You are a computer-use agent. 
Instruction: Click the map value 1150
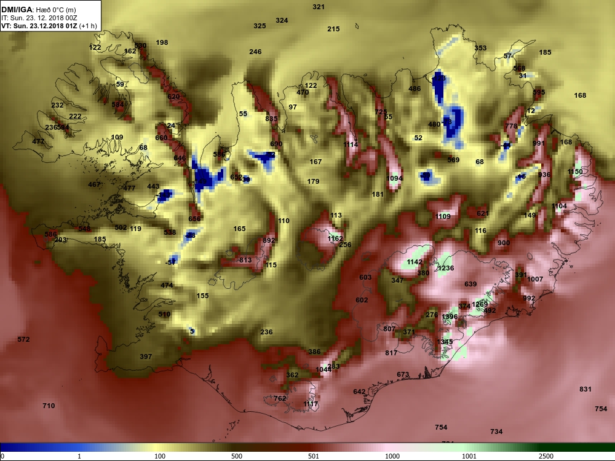pyautogui.click(x=575, y=171)
